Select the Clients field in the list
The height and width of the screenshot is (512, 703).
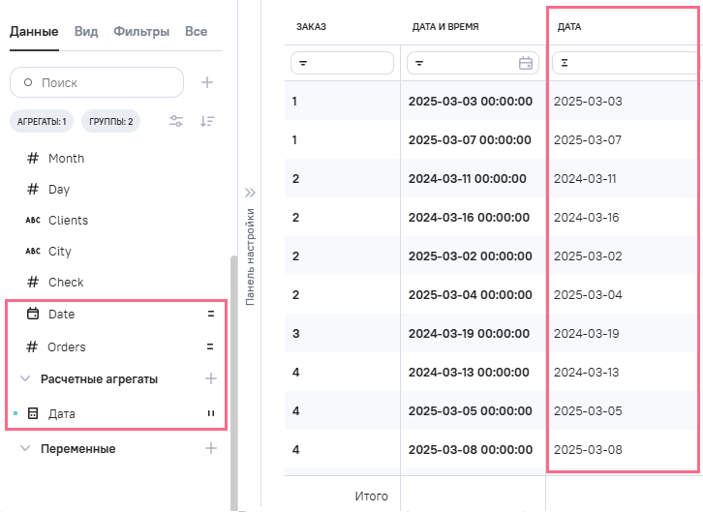coord(68,221)
